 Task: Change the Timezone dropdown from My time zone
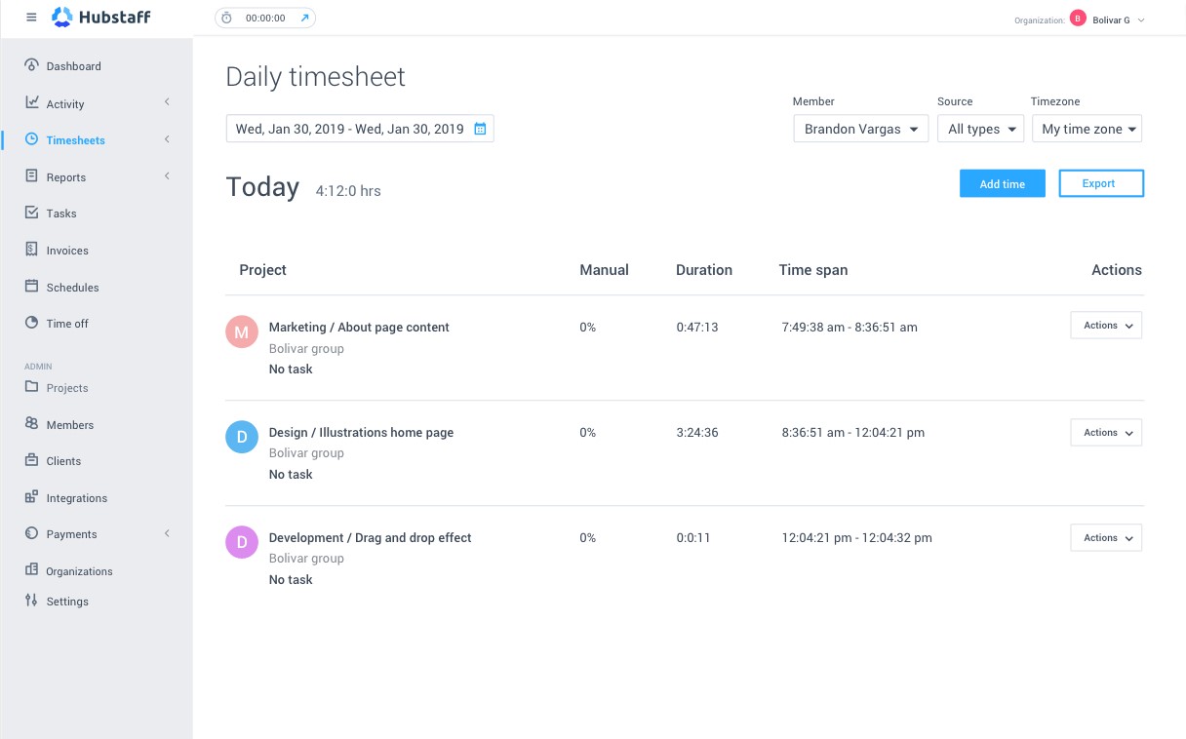click(x=1087, y=128)
